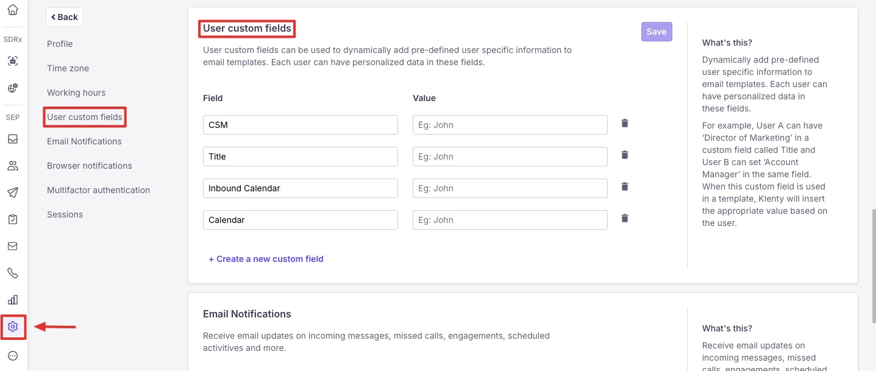Open the paper plane cadences icon
The height and width of the screenshot is (371, 876).
[13, 193]
